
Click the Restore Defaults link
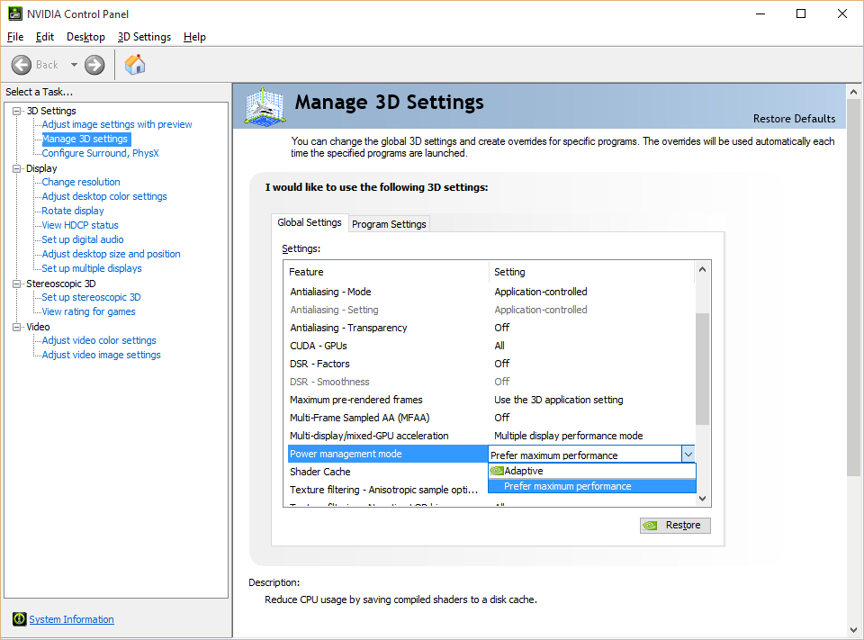click(794, 119)
